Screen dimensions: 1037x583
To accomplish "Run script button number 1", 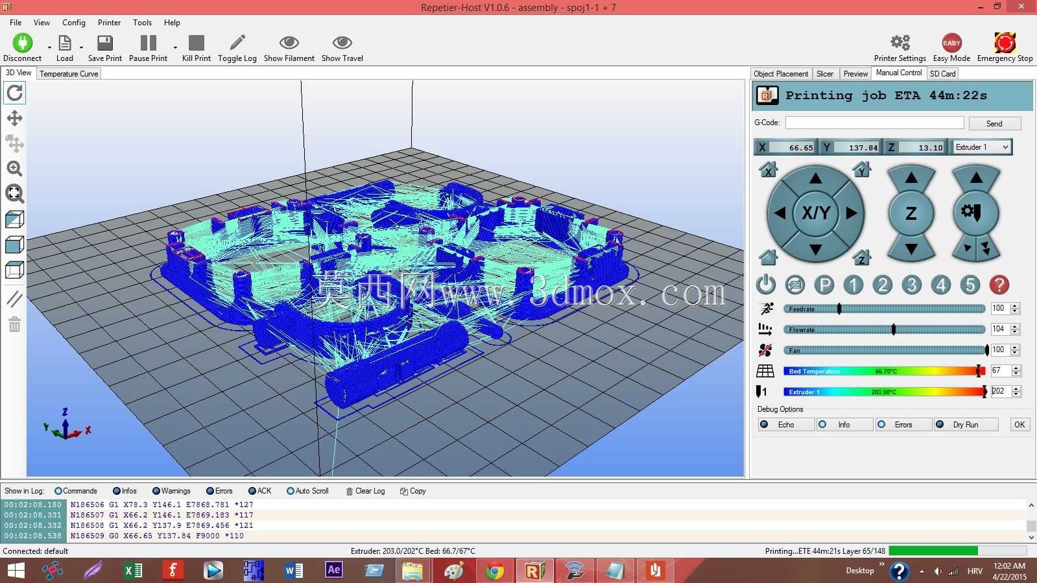I will tap(853, 285).
